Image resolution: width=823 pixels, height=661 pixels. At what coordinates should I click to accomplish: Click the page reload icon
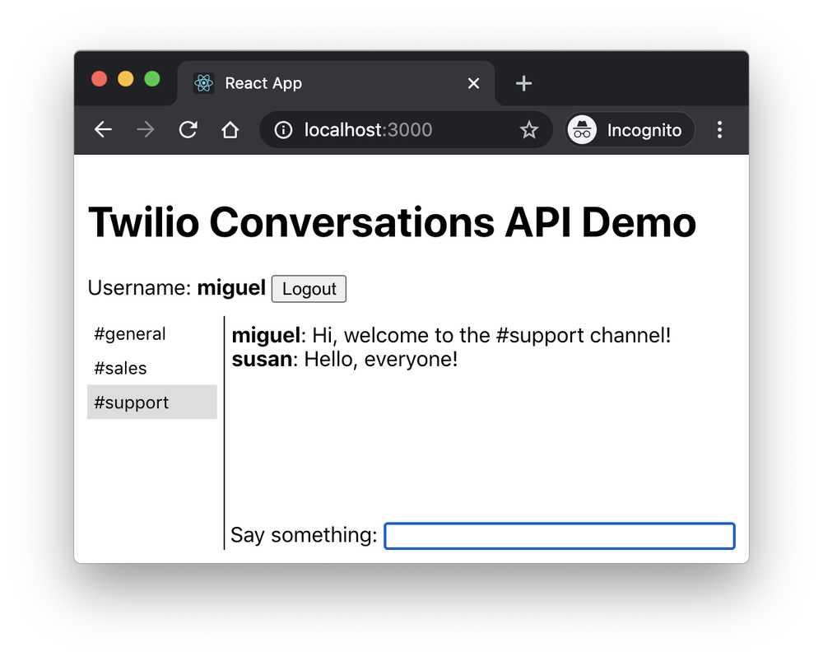tap(188, 129)
